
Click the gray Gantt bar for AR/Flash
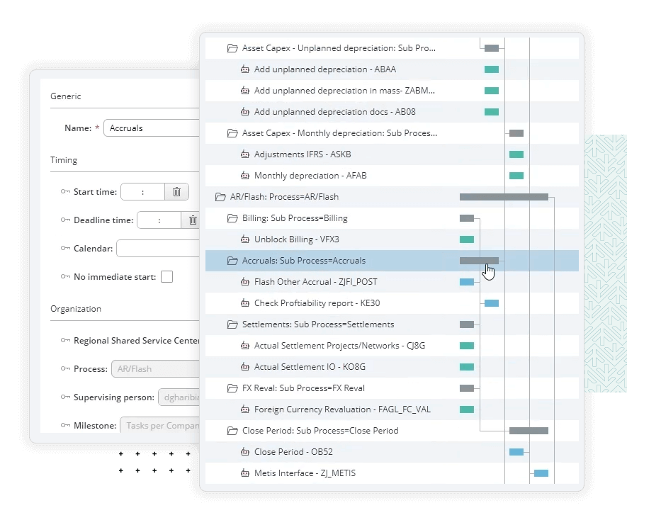pos(504,197)
